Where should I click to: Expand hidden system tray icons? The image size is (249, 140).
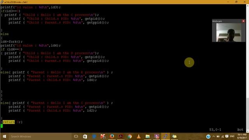(x=214, y=136)
